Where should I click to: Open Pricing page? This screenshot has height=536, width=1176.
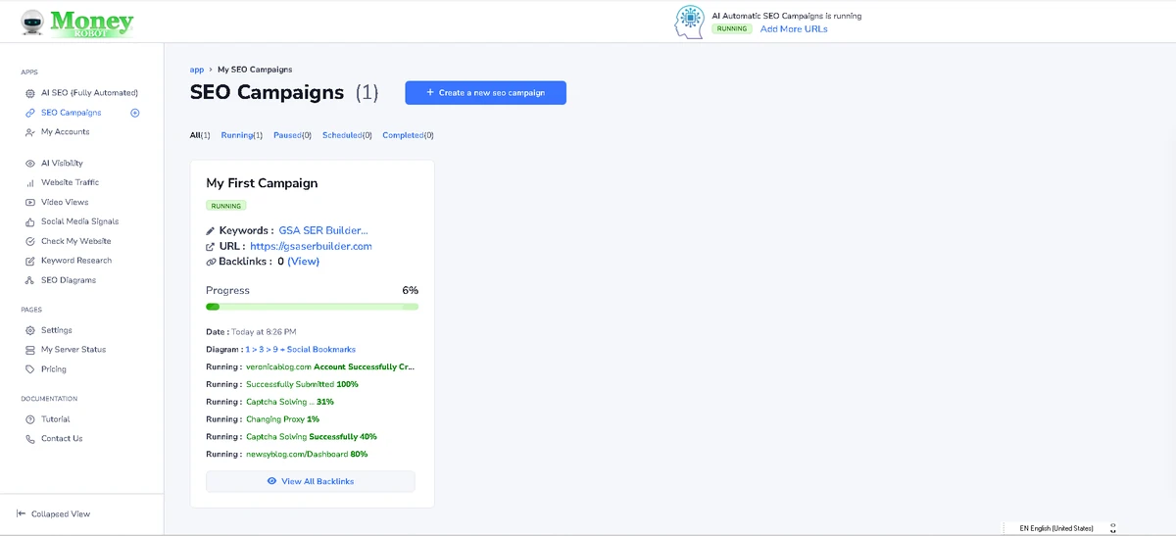54,369
